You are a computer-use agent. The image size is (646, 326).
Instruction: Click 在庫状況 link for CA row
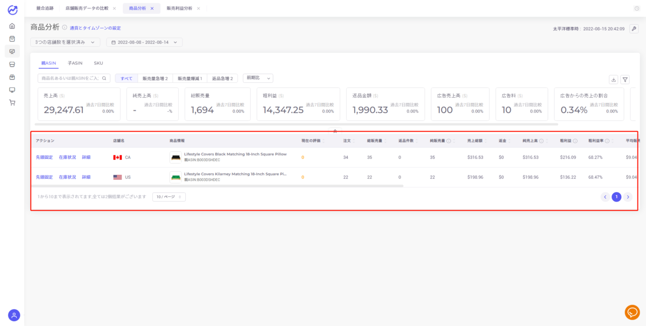point(67,157)
